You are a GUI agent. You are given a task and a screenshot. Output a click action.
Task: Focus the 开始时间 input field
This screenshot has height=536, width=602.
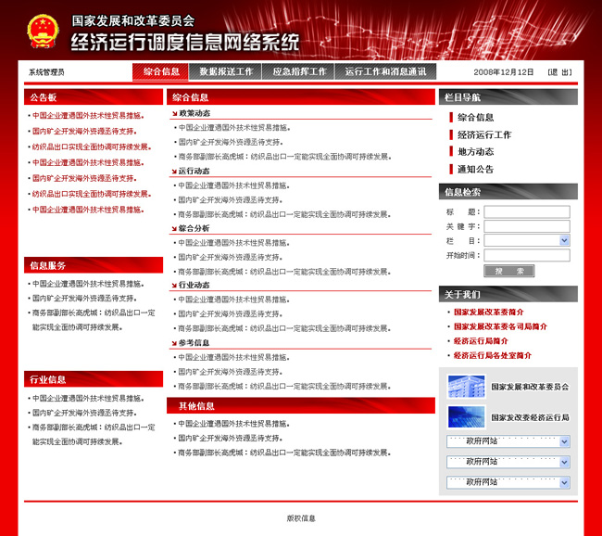pos(527,255)
